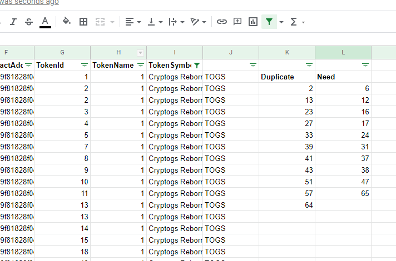The height and width of the screenshot is (261, 396).
Task: Toggle italic formatting
Action: (x=13, y=22)
